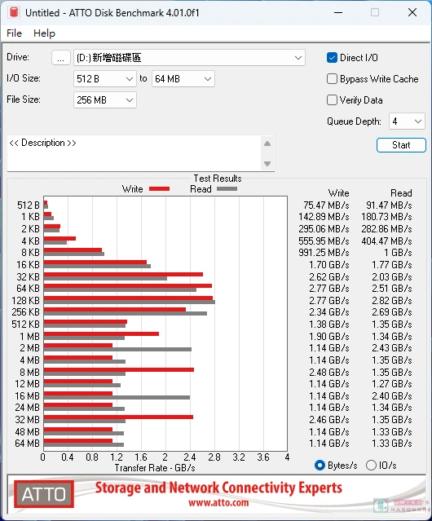Open the Help menu

44,33
